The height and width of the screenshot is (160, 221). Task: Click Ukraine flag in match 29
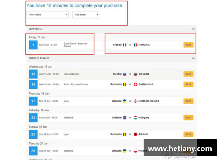point(125,151)
